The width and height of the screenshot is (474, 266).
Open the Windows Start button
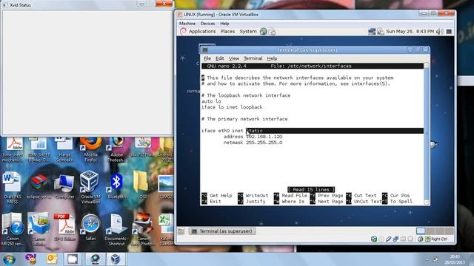click(9, 259)
